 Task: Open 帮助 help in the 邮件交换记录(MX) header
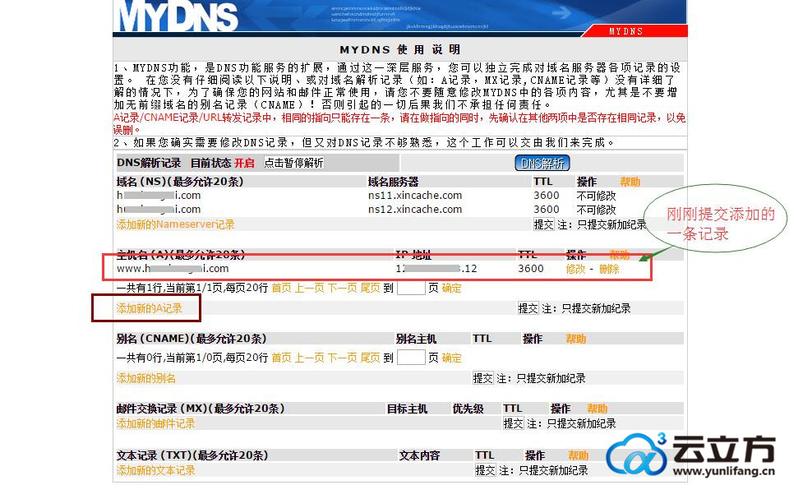(597, 409)
